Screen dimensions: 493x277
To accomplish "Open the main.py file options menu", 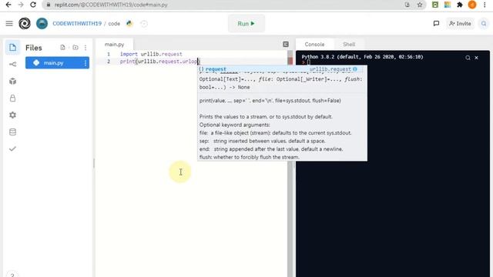I will pyautogui.click(x=86, y=63).
